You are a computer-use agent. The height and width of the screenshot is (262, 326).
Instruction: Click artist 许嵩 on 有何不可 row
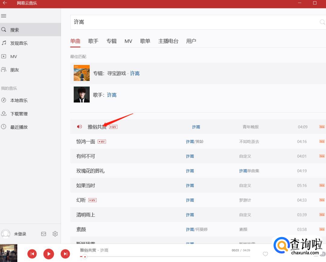click(190, 156)
